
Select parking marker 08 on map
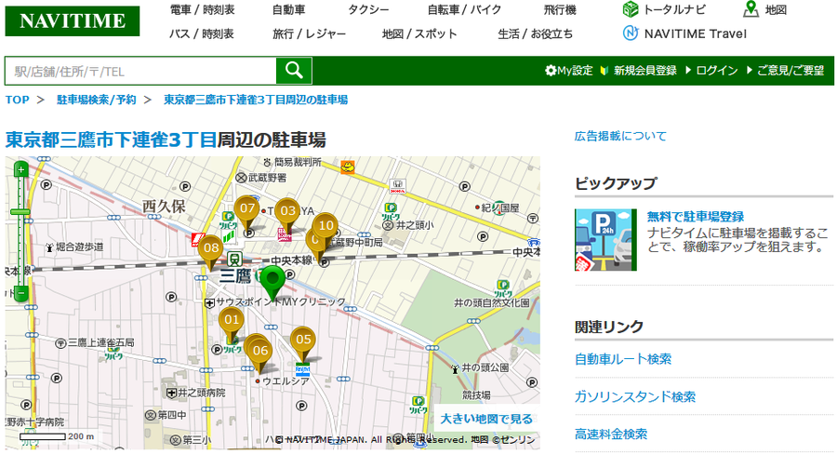(x=211, y=250)
